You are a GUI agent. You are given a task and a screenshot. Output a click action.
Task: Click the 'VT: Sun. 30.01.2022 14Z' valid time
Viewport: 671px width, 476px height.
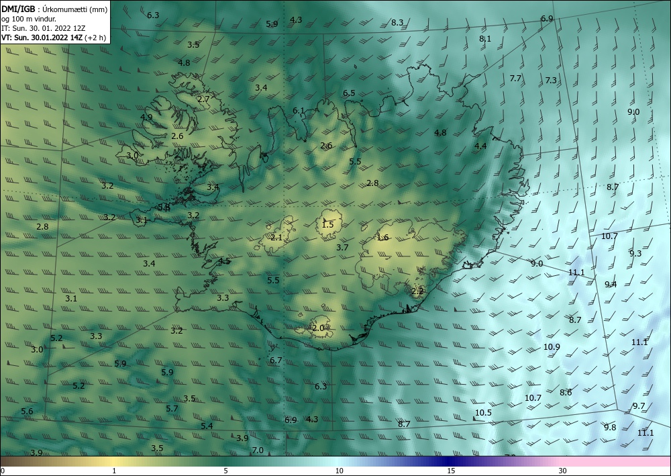(x=42, y=38)
